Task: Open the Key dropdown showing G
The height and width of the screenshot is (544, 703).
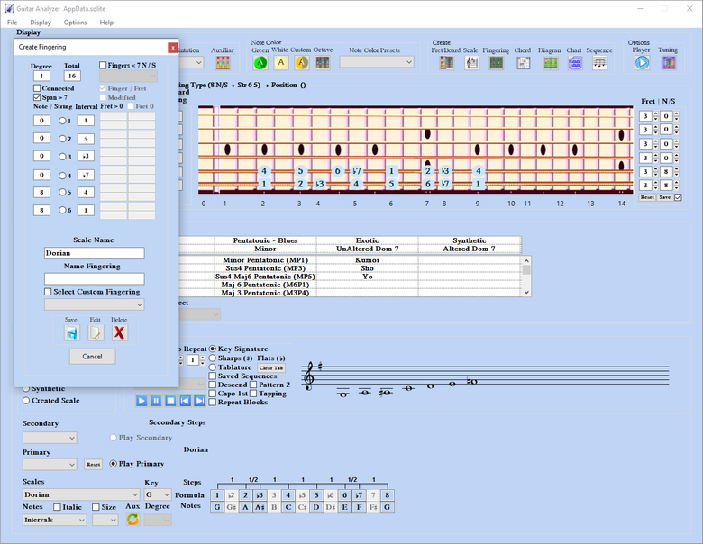Action: 158,494
